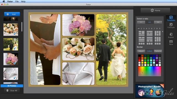Screen dimensions: 177x99
Task: Filter templates to 8 photos
Action: pyautogui.click(x=157, y=29)
